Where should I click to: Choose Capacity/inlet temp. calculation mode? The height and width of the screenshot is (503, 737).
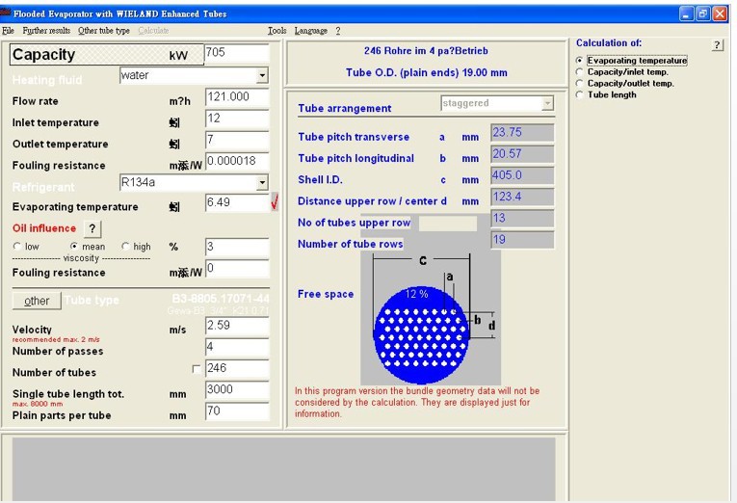pyautogui.click(x=580, y=72)
